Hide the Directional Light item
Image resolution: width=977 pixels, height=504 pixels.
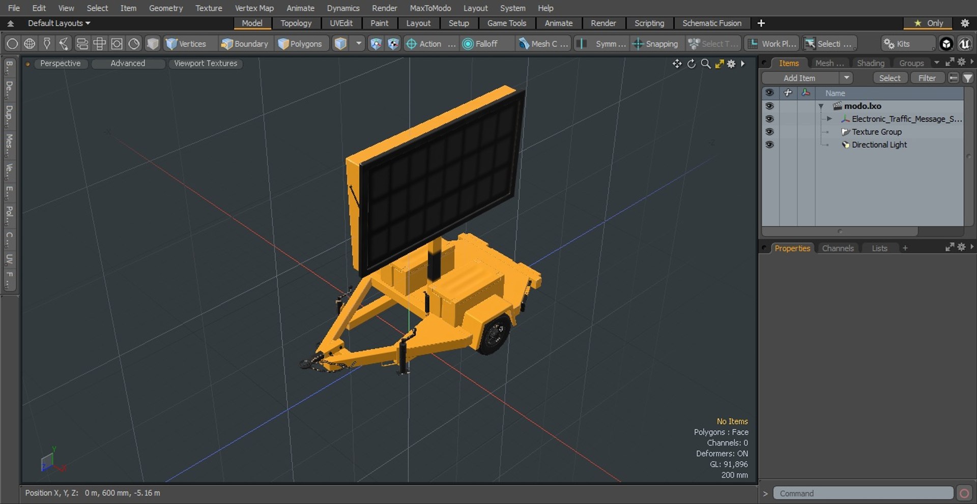[x=769, y=144]
